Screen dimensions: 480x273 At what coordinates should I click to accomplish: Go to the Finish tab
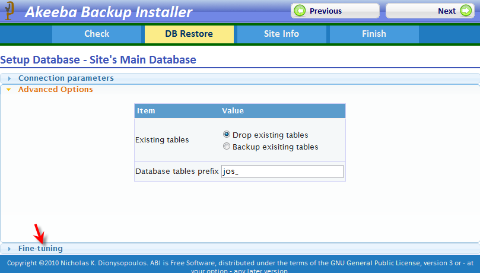374,34
